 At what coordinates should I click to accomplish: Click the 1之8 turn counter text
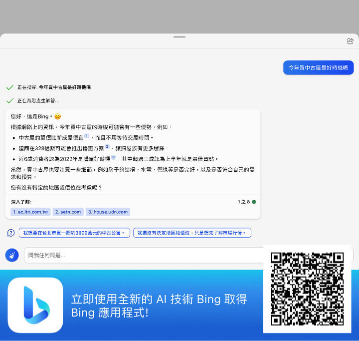click(x=244, y=202)
